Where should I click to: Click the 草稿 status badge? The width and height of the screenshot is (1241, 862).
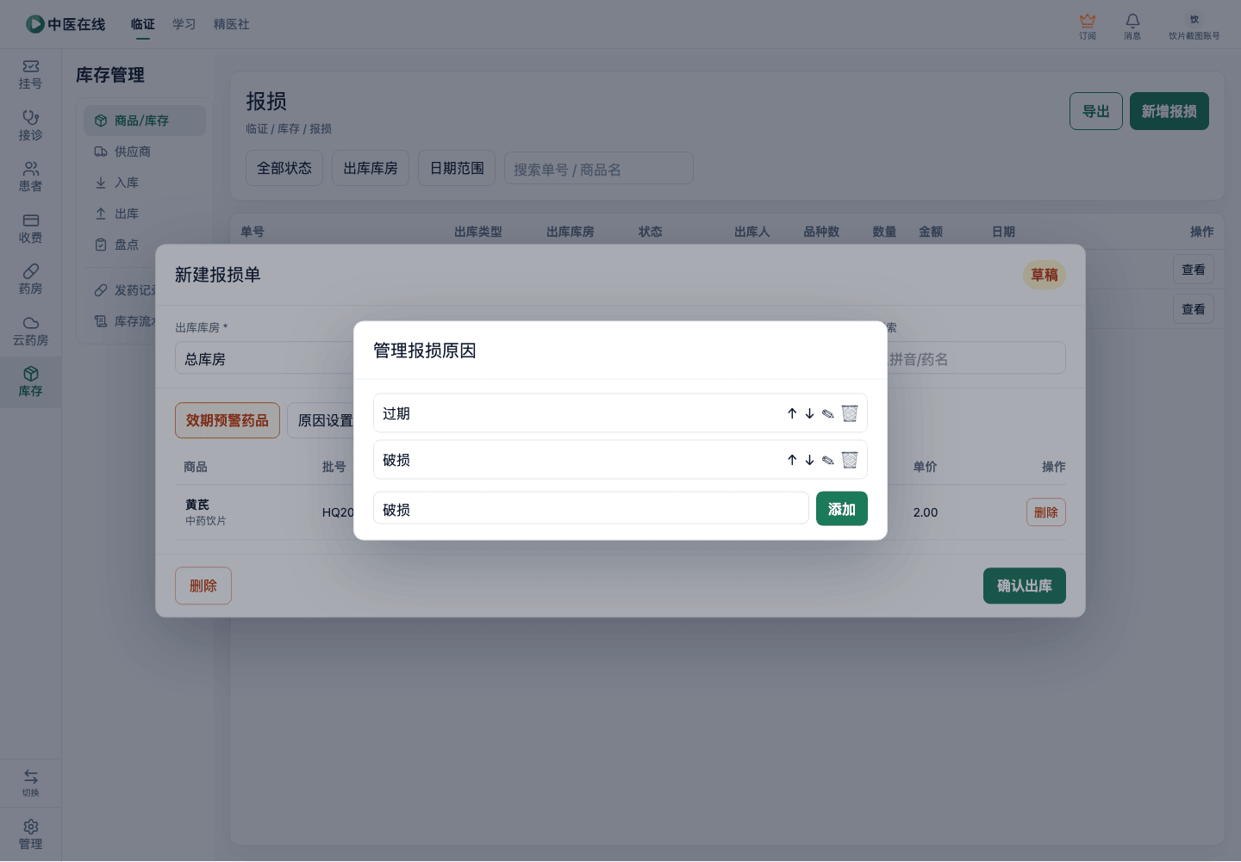[1045, 275]
